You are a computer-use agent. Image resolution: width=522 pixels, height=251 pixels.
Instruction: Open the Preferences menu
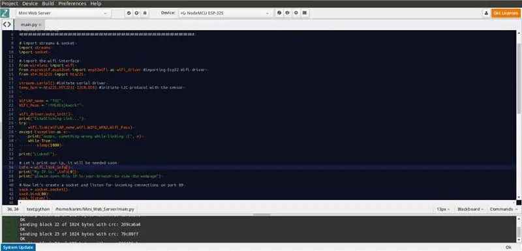click(x=72, y=3)
